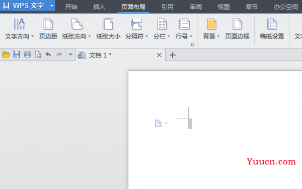Click the 纸张方向 orientation icon
The height and width of the screenshot is (189, 302).
[77, 24]
